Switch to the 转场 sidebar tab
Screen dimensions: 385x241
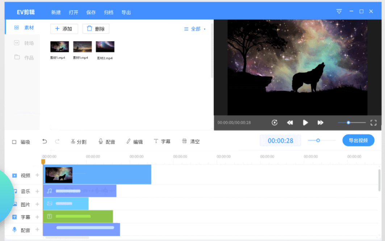(x=24, y=43)
